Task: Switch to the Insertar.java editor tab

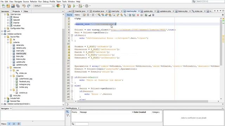Action: click(x=80, y=11)
